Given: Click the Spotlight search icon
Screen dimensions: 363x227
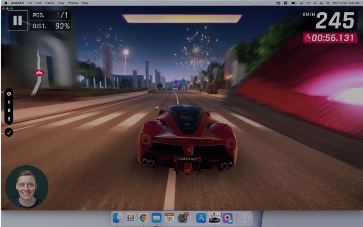Looking at the screenshot, I should (x=315, y=3).
